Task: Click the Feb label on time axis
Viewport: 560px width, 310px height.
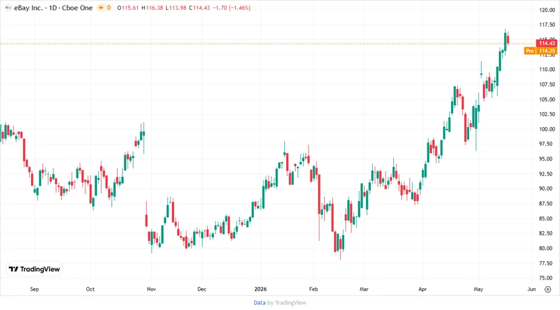Action: click(x=314, y=289)
